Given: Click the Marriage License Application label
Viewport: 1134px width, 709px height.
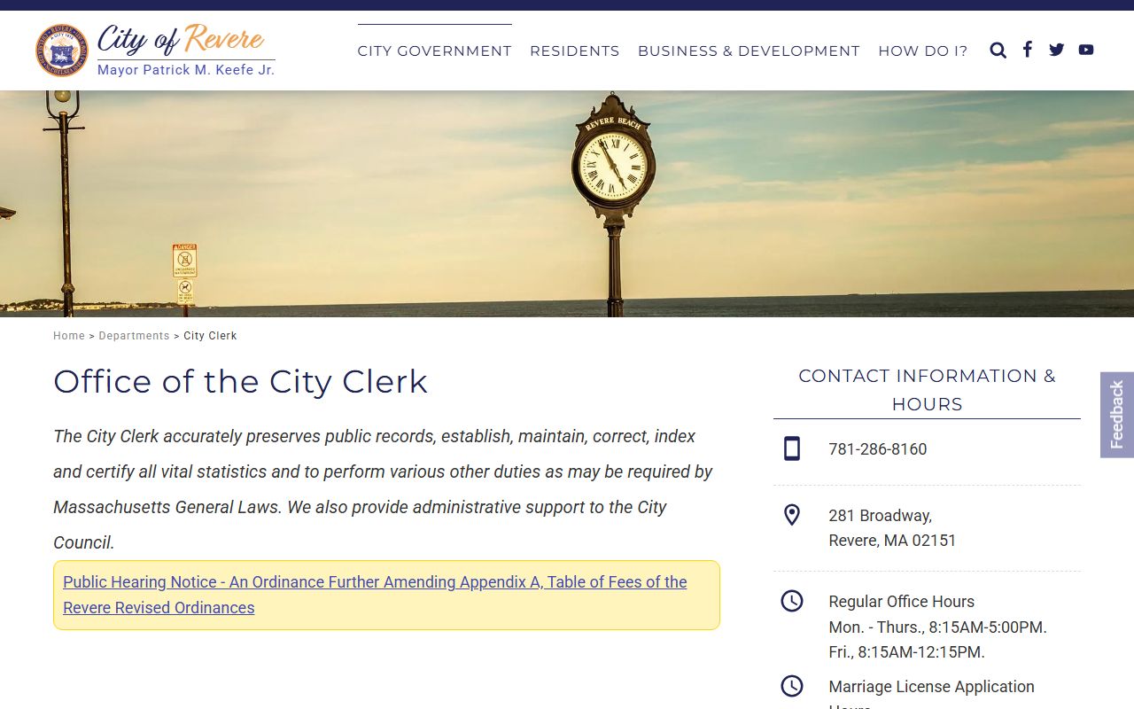Looking at the screenshot, I should click(931, 687).
